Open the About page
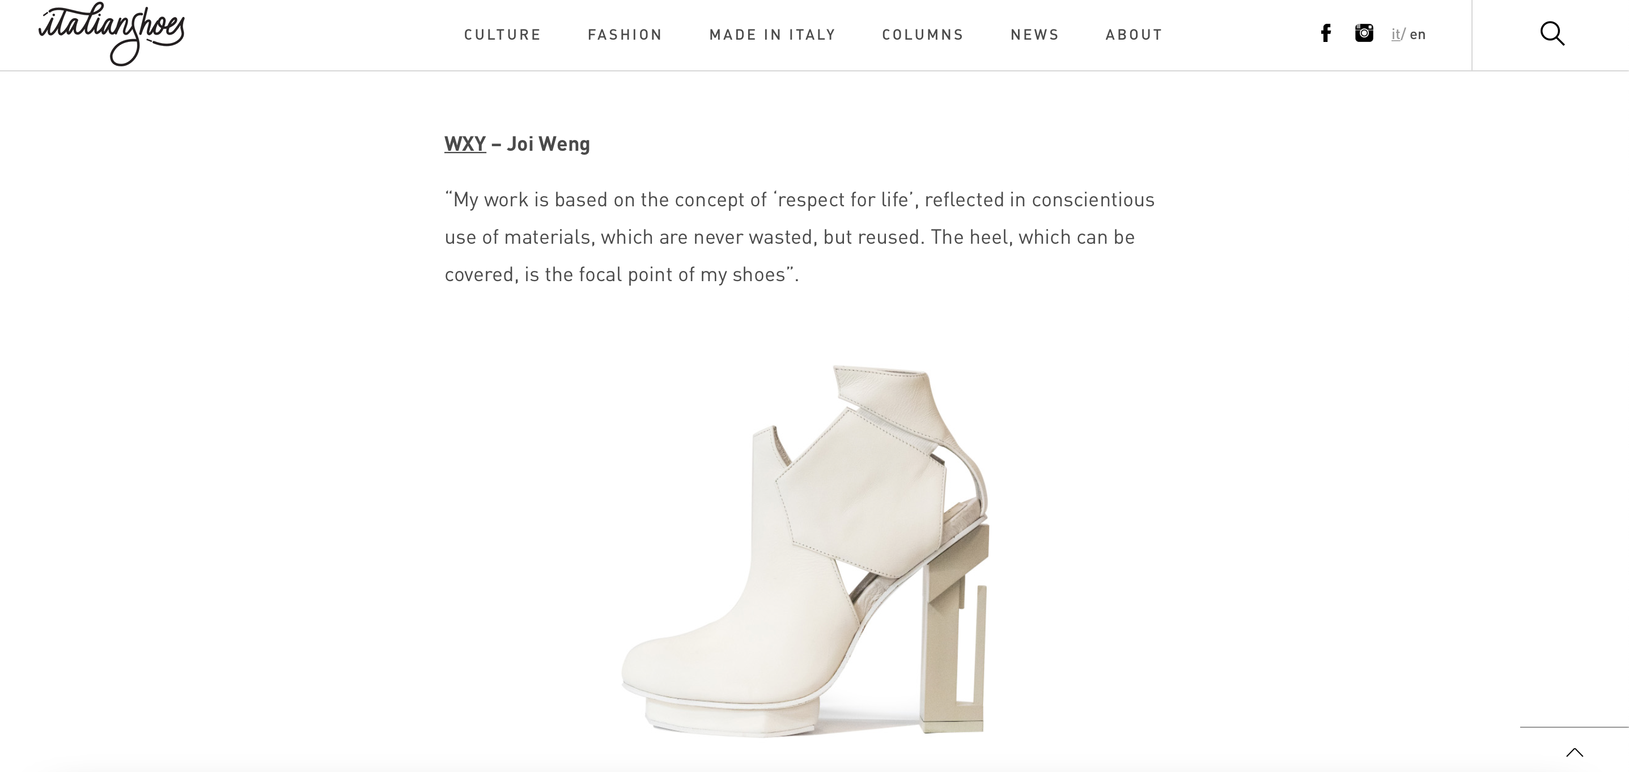This screenshot has width=1629, height=772. click(x=1134, y=35)
